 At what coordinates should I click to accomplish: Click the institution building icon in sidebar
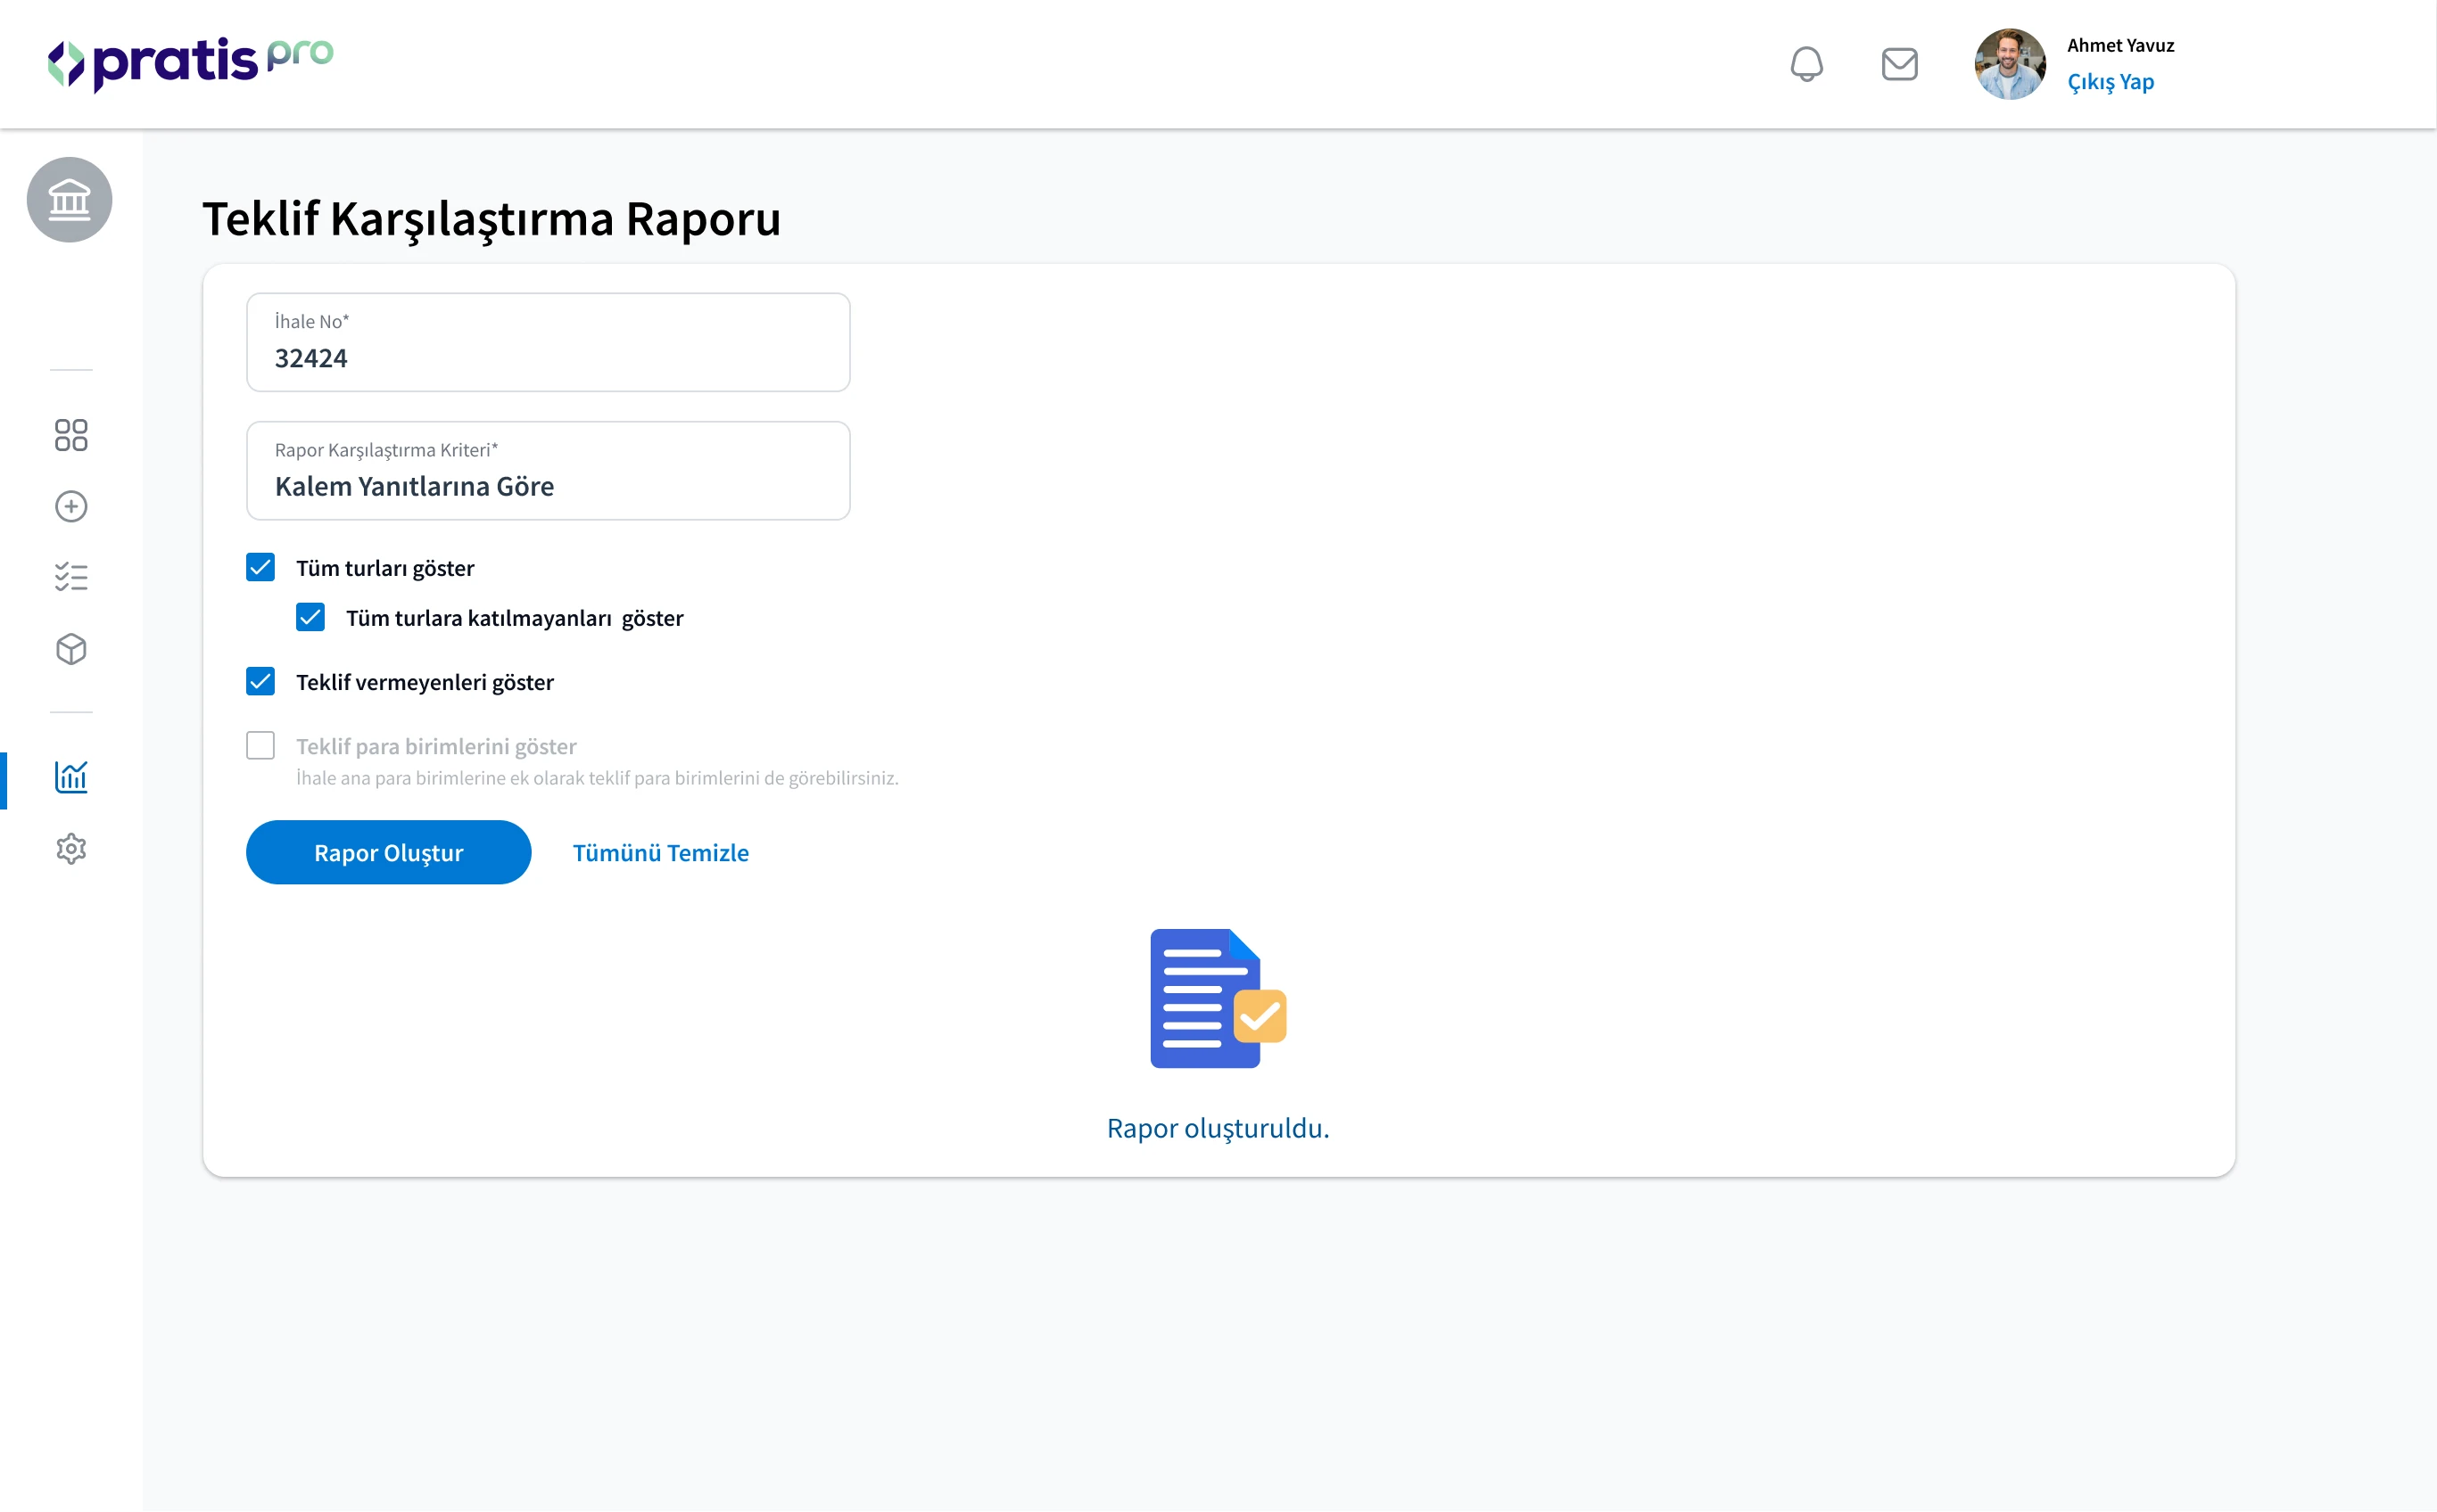click(69, 199)
